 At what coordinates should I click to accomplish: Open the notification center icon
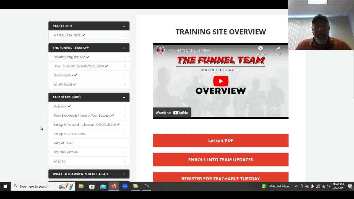350,186
